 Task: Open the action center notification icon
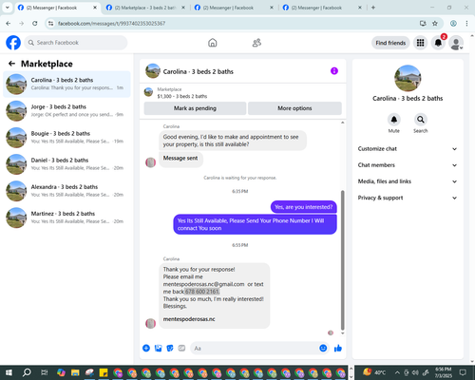point(463,372)
